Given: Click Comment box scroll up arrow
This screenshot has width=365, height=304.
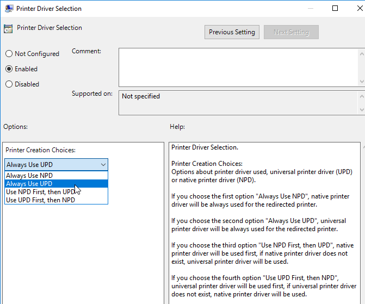Looking at the screenshot, I should pos(362,54).
